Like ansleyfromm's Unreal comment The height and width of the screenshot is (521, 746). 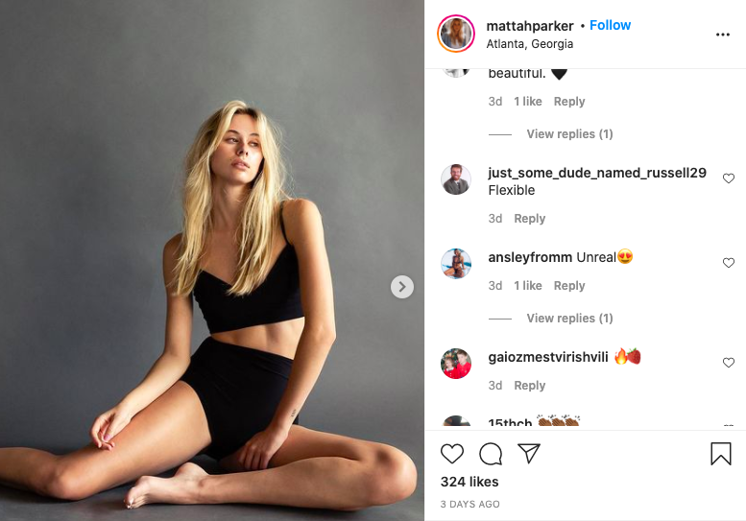729,263
